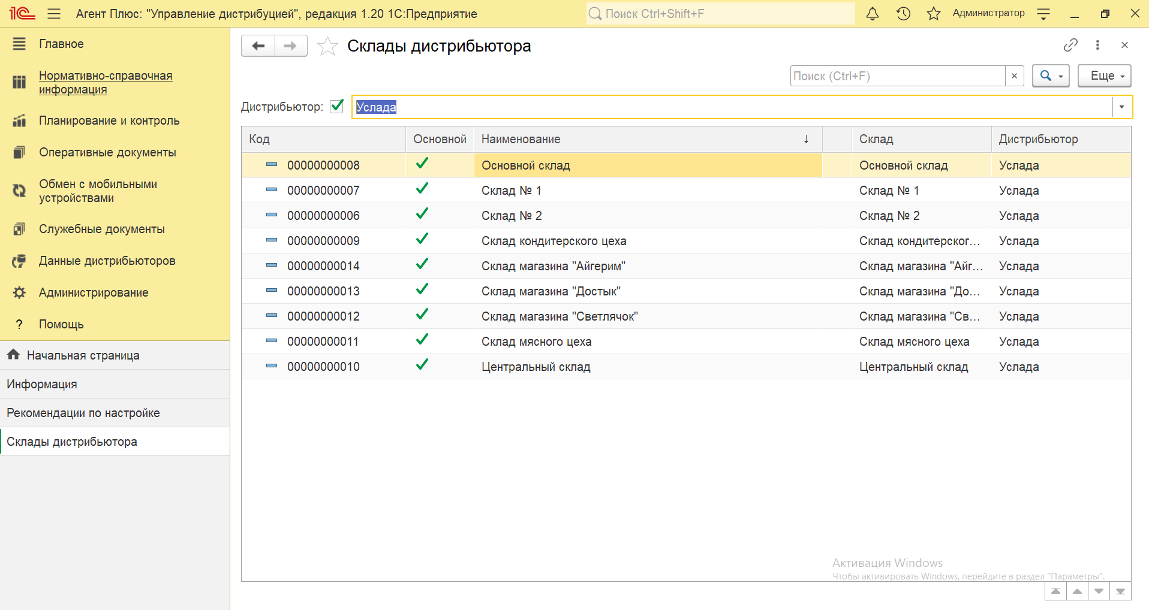Switch to Рекомендации по настройке tab
Viewport: 1149px width, 610px height.
[115, 413]
